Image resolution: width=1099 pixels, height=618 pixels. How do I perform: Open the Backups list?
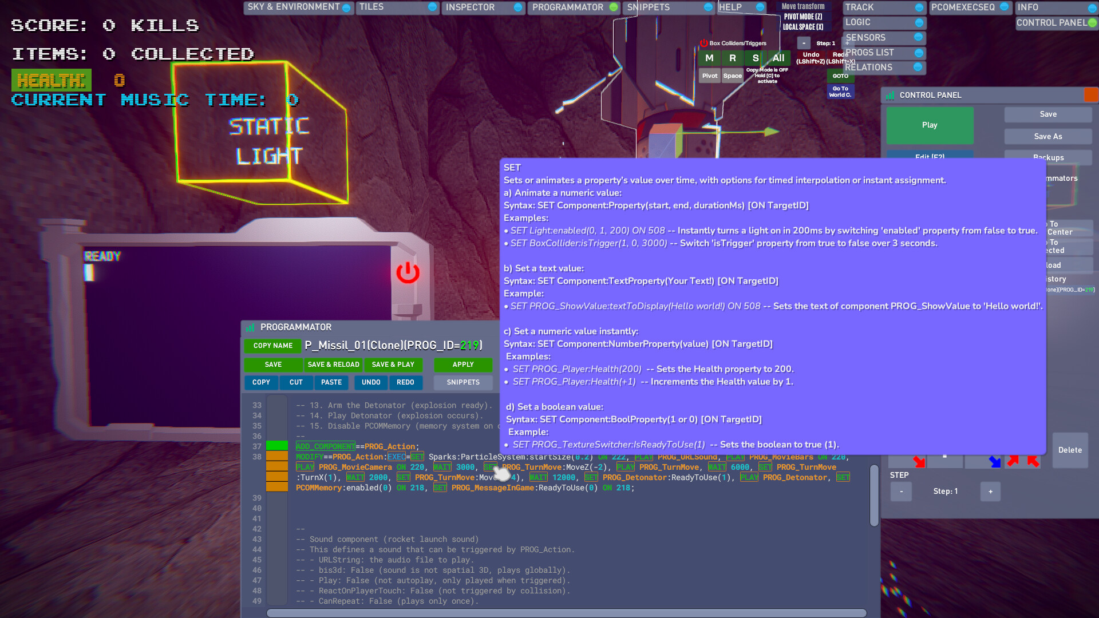(1047, 157)
